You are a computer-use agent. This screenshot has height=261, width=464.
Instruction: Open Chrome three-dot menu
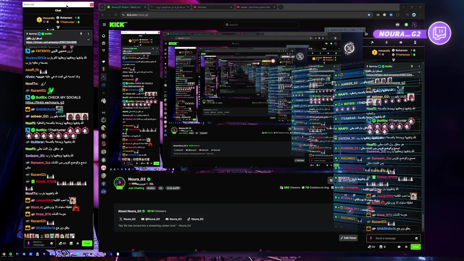pyautogui.click(x=420, y=15)
